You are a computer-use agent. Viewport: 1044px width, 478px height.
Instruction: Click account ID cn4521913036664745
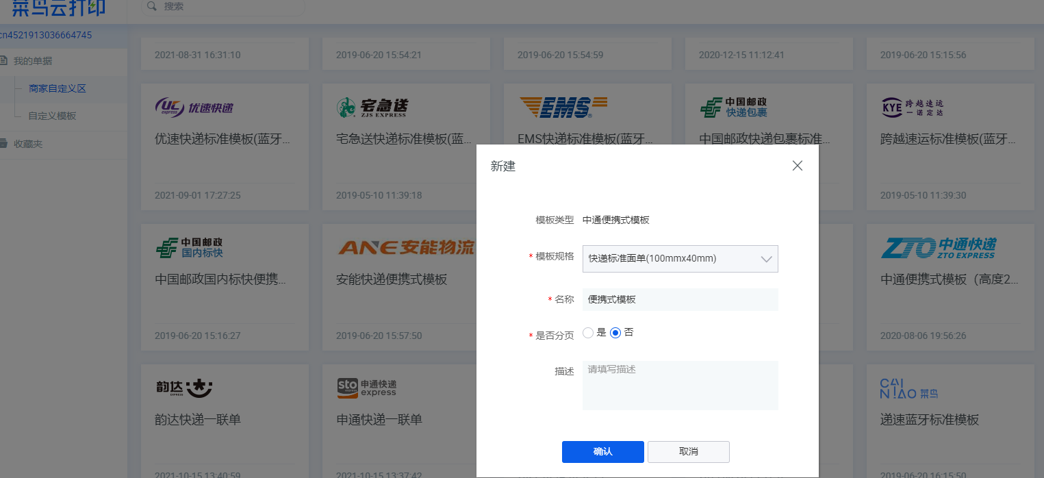46,35
